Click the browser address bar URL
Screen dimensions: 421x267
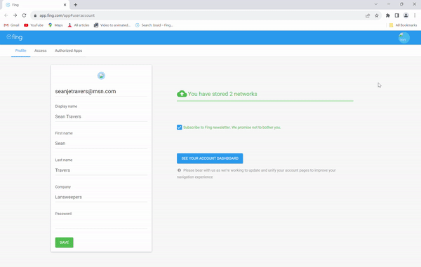point(67,15)
